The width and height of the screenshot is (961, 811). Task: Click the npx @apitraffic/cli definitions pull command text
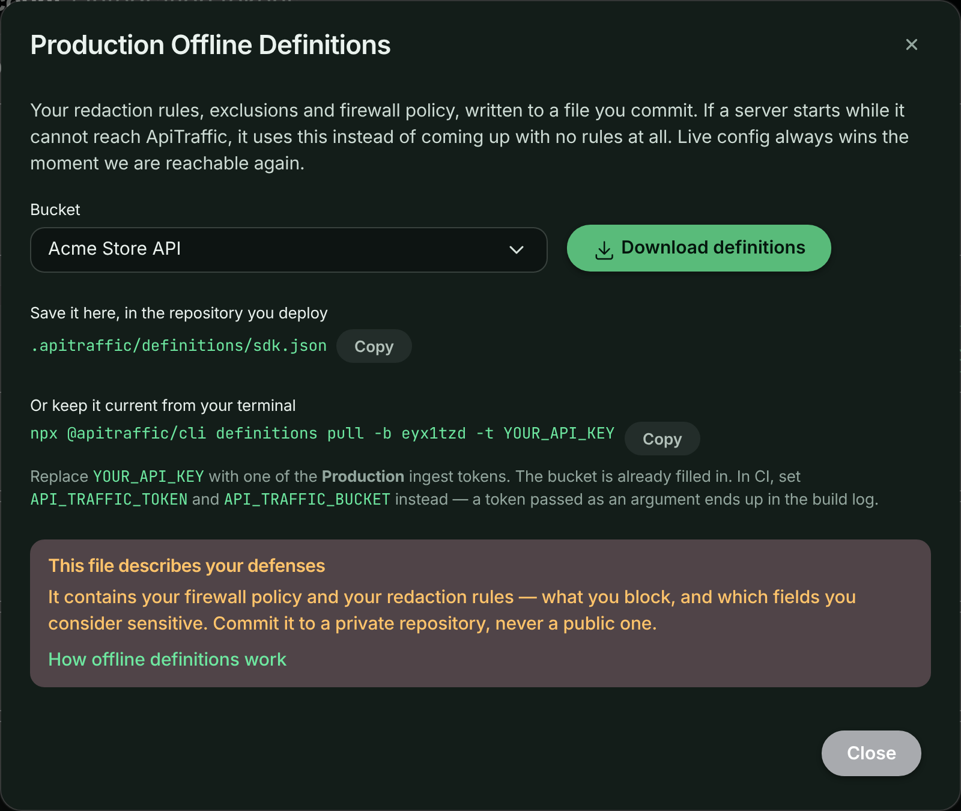(323, 433)
